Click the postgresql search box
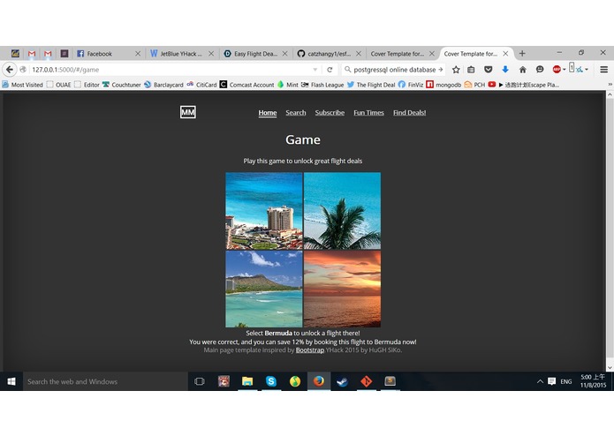The height and width of the screenshot is (436, 614). click(394, 70)
